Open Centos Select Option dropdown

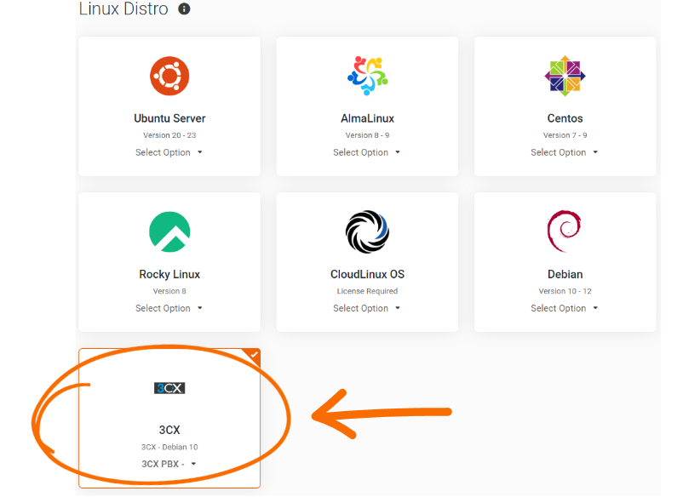(565, 152)
